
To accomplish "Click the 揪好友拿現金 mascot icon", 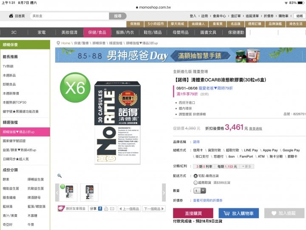I will tap(61, 208).
